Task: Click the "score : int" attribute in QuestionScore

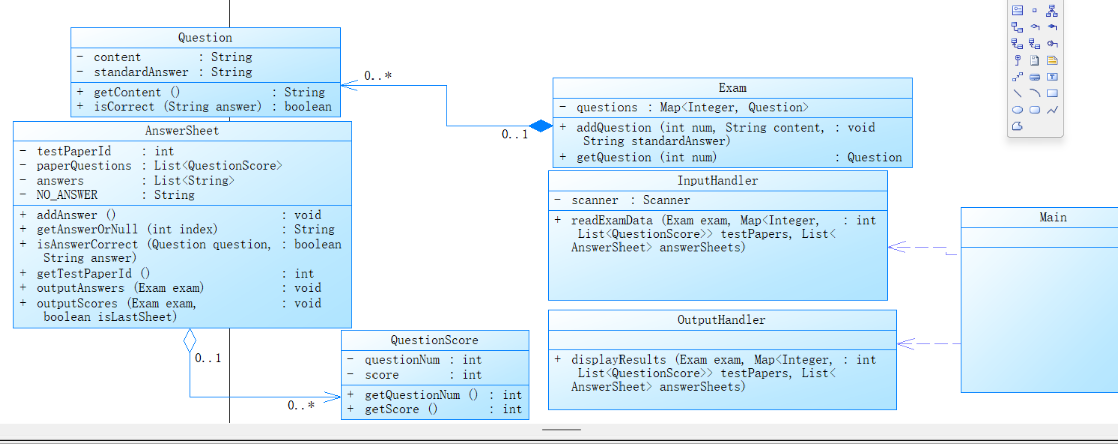Action: pyautogui.click(x=415, y=375)
